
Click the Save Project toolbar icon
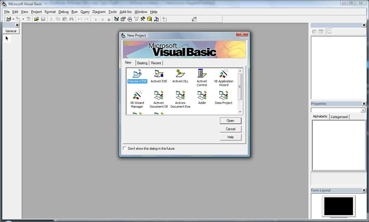pos(43,19)
